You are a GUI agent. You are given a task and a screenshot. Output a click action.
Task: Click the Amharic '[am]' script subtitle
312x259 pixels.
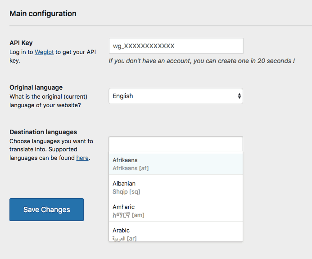(x=128, y=215)
